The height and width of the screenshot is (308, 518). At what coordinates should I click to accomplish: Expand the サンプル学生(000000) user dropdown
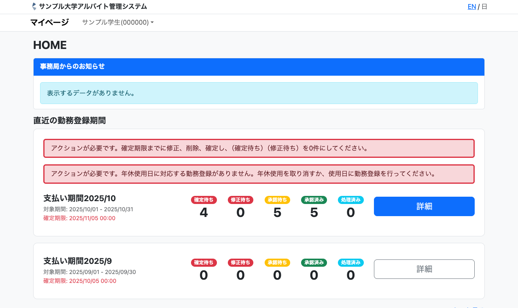point(118,22)
